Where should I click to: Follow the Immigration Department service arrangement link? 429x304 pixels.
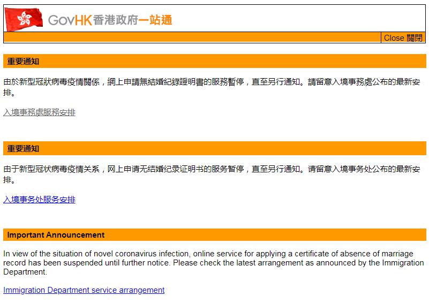(x=84, y=290)
